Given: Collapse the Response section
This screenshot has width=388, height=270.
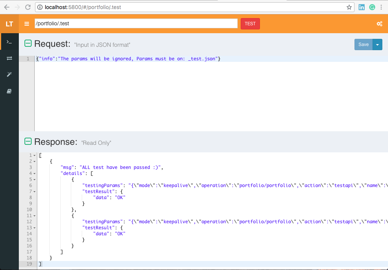Looking at the screenshot, I should [28, 141].
